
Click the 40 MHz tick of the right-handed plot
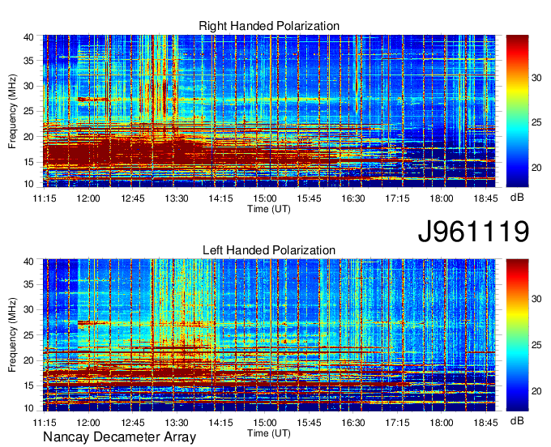coord(28,37)
